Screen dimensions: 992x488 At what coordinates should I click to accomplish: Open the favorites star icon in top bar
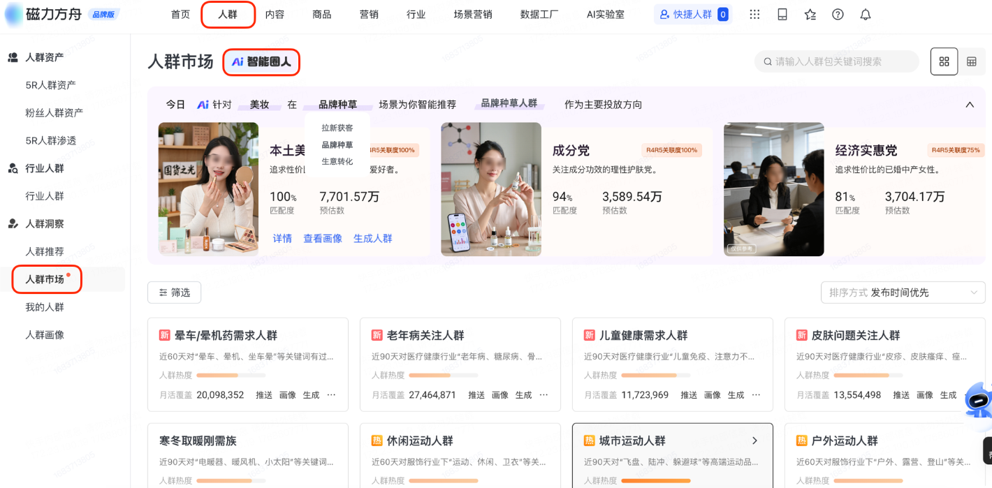[810, 14]
